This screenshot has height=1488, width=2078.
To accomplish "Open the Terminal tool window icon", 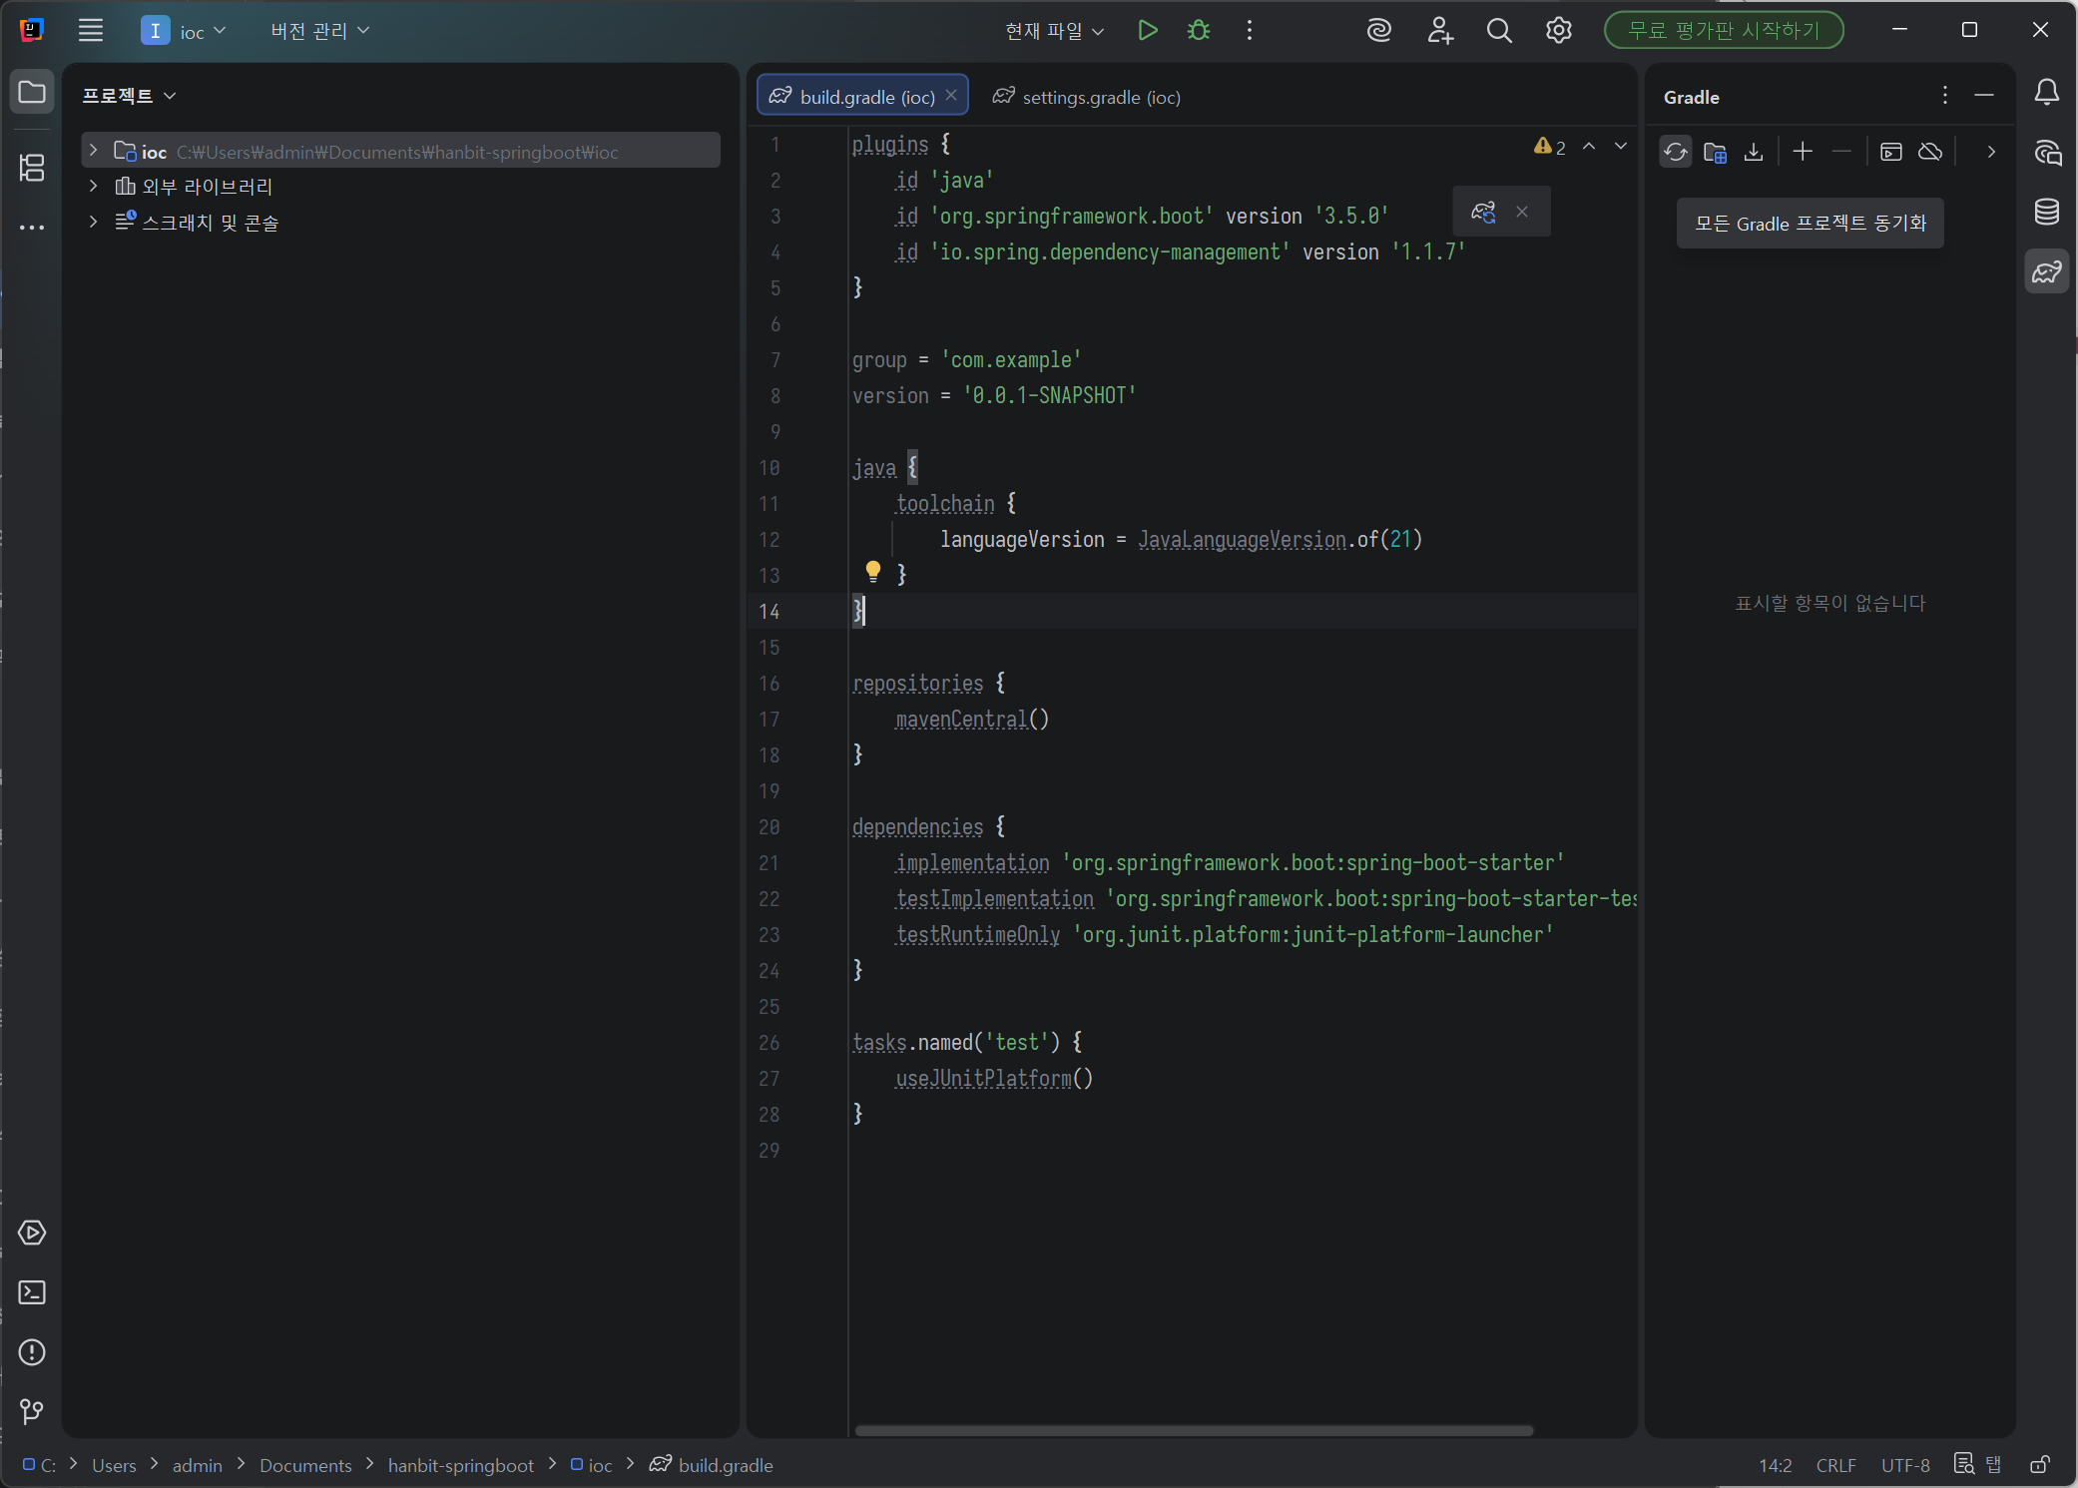I will point(32,1292).
